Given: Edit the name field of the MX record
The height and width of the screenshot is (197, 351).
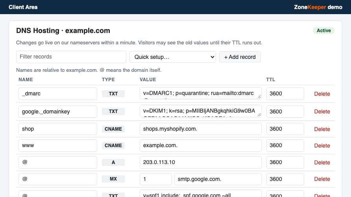Looking at the screenshot, I should coord(58,179).
